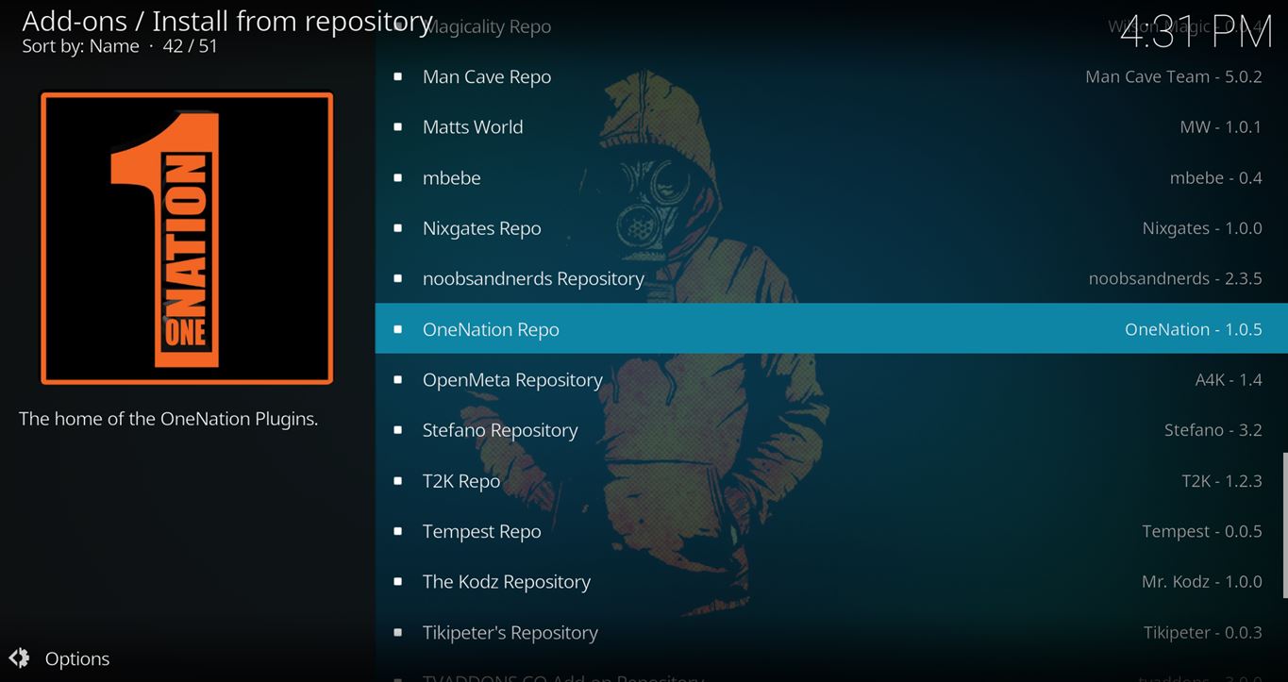Click the Options gear icon

19,658
